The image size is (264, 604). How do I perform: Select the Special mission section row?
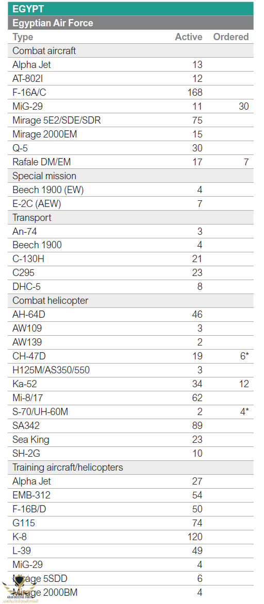click(x=131, y=176)
